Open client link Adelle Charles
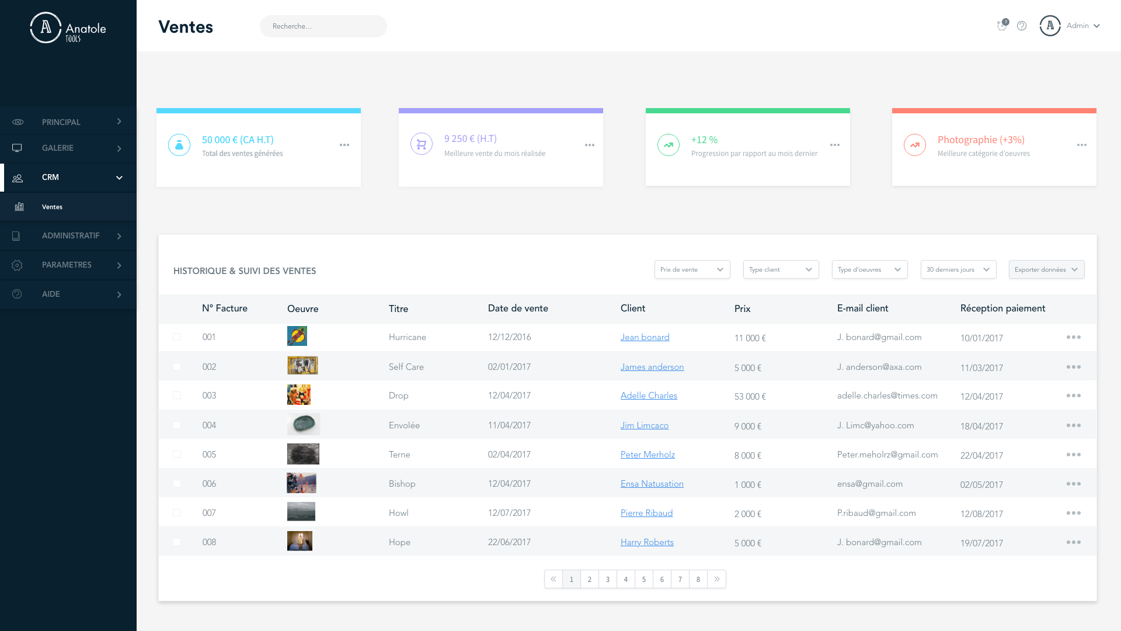 pyautogui.click(x=649, y=396)
